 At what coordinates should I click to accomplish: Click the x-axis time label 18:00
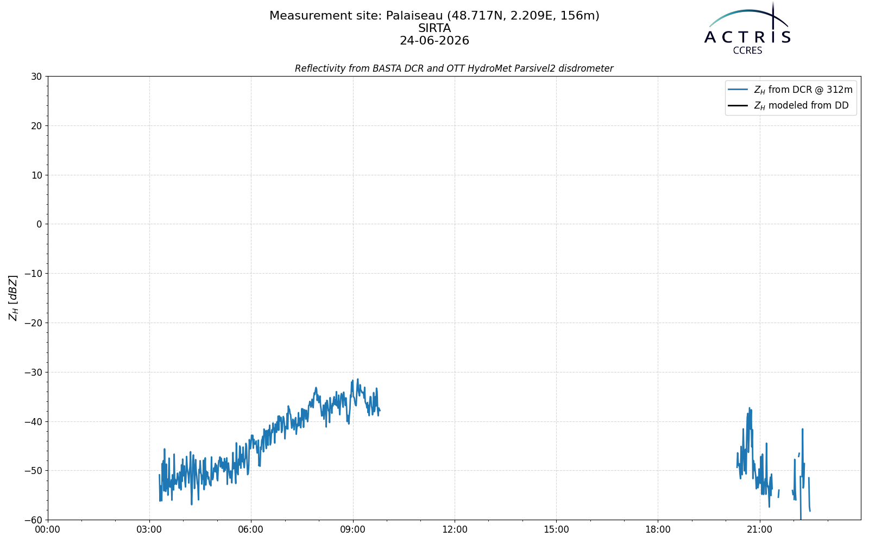point(658,530)
